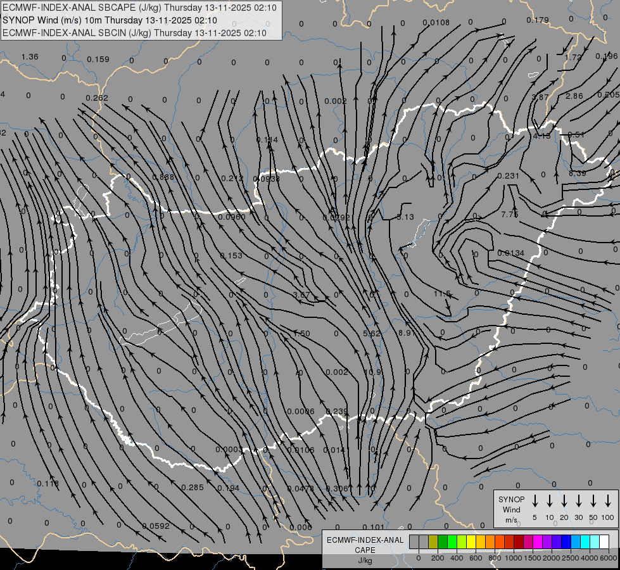The image size is (620, 570).
Task: Click the map value 7.75
Action: [x=509, y=215]
